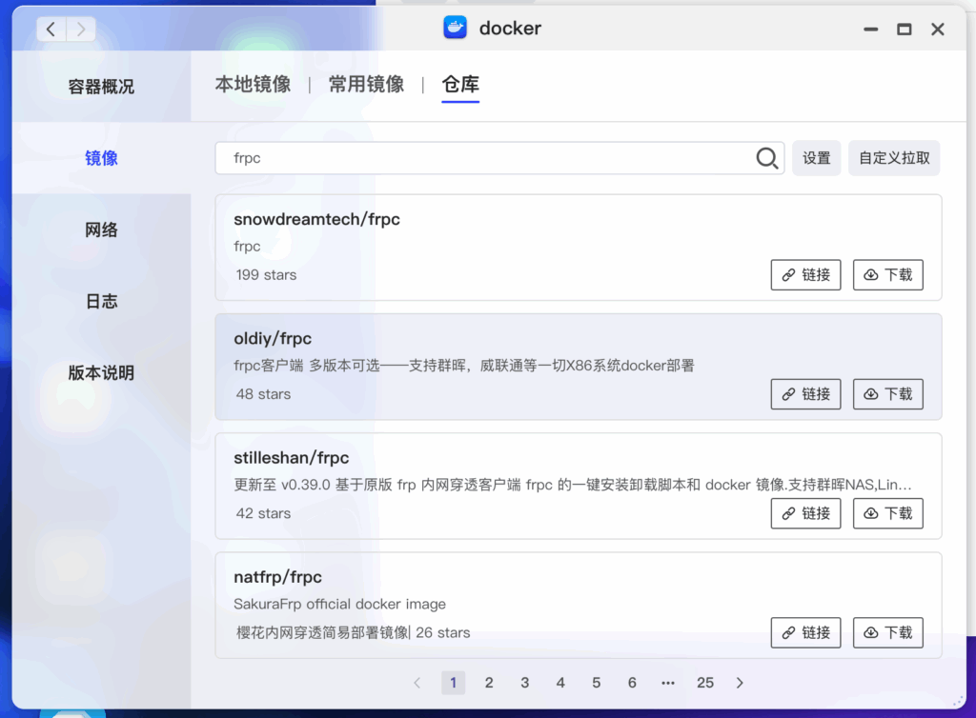Viewport: 976px width, 718px height.
Task: Click the Docker whale icon in titlebar
Action: coord(455,28)
